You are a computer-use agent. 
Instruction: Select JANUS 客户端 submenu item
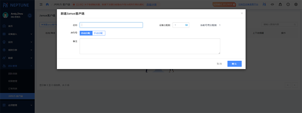[17, 96]
